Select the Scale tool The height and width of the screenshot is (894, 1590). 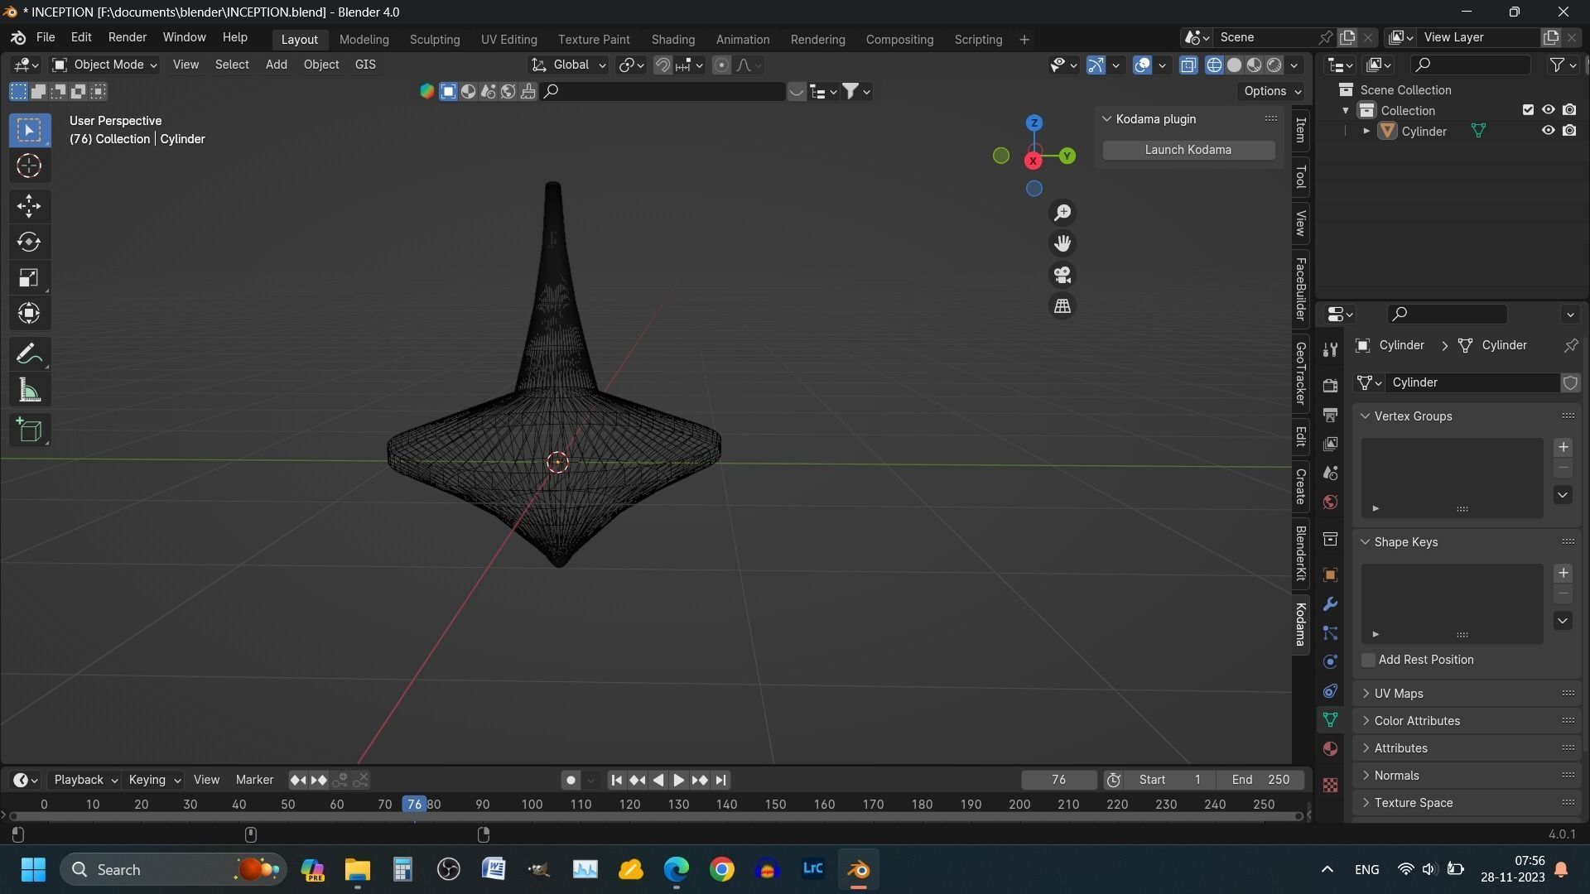tap(29, 277)
